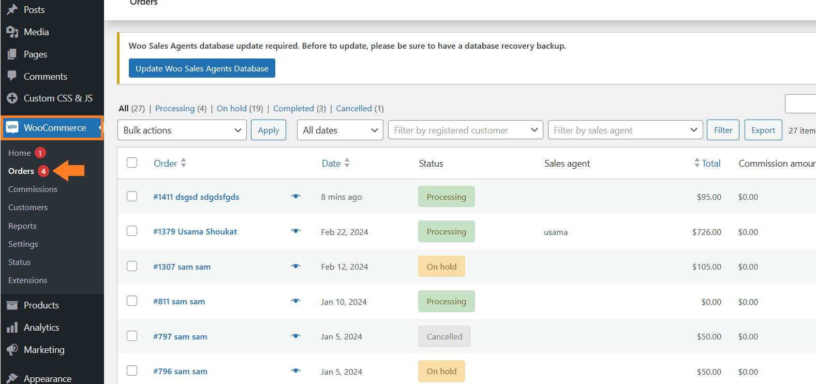Preview order #796 with the eye icon
The image size is (816, 384).
[295, 371]
